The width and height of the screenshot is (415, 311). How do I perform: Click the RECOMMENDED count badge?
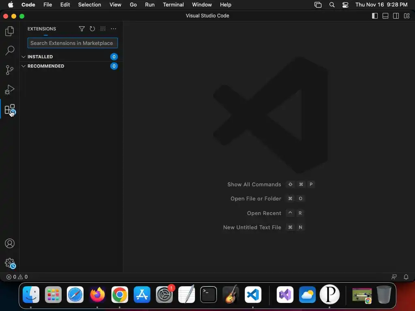tap(114, 66)
